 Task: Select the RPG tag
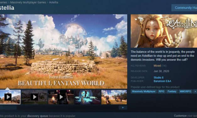point(161,91)
